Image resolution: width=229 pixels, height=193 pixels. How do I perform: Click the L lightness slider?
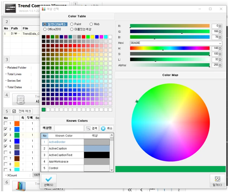coord(170,59)
